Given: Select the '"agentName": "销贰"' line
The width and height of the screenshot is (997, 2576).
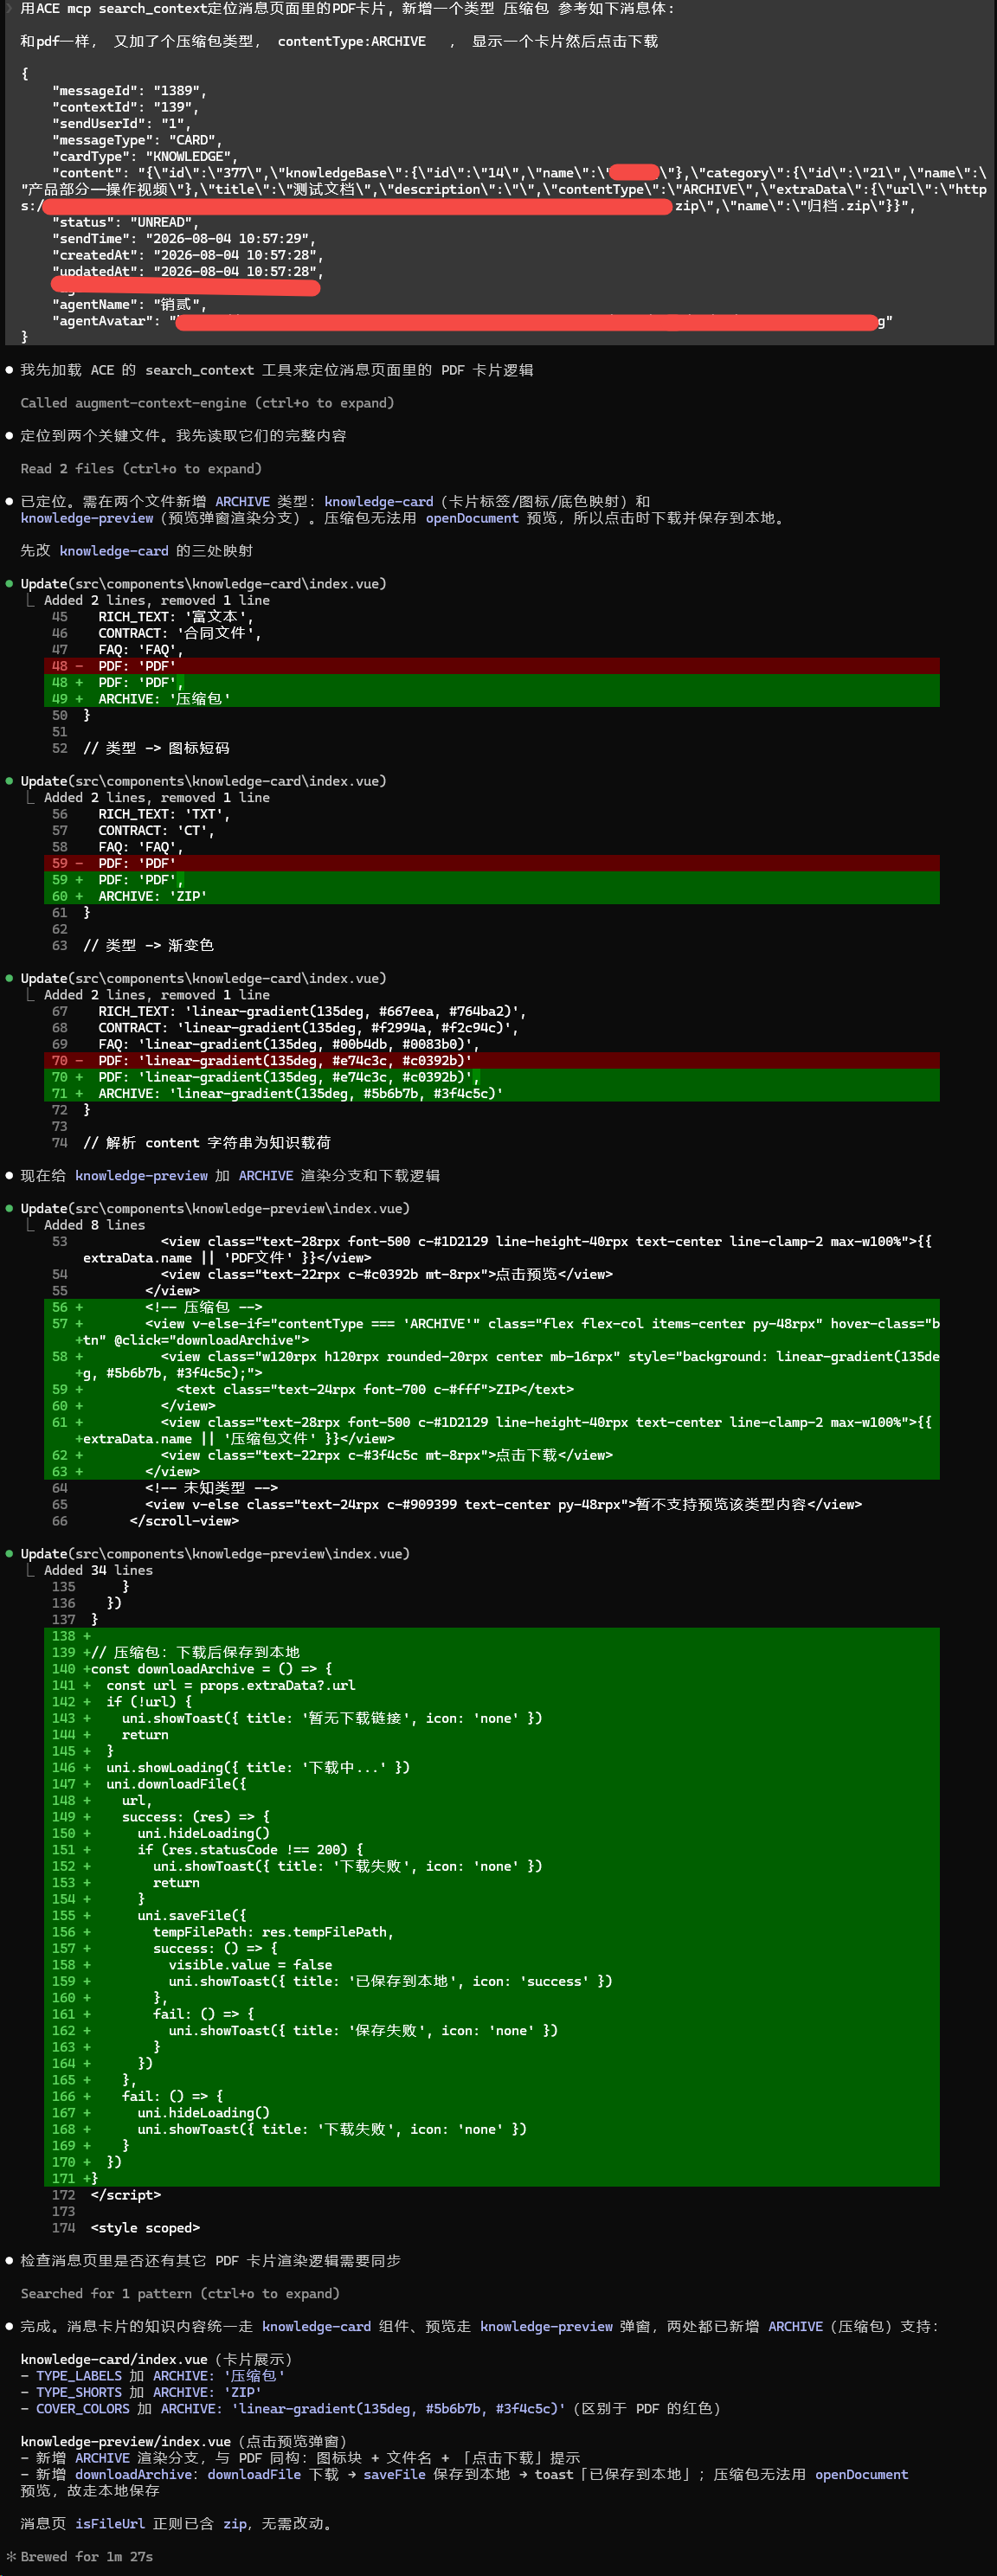Looking at the screenshot, I should pyautogui.click(x=129, y=305).
